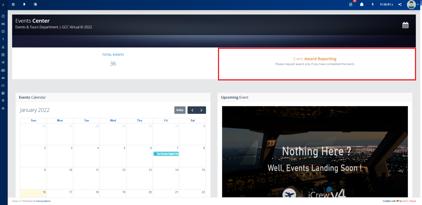
Task: Expand the user profile dropdown arrow
Action: (418, 5)
